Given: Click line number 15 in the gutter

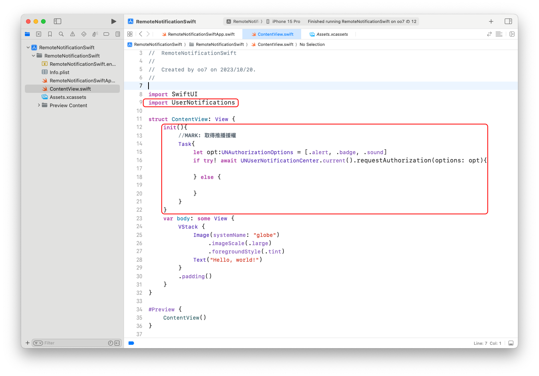Looking at the screenshot, I should [139, 152].
